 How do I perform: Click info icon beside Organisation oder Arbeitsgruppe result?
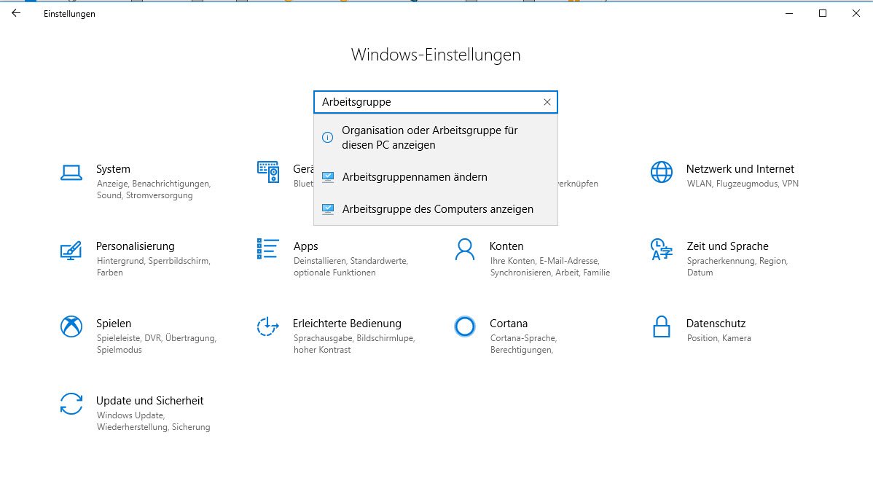[x=328, y=138]
